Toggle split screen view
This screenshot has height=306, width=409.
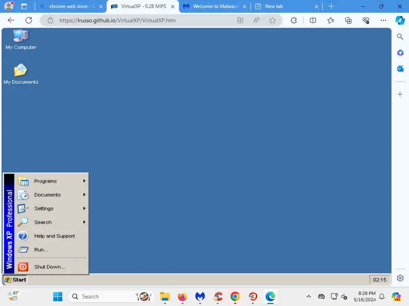click(x=313, y=20)
